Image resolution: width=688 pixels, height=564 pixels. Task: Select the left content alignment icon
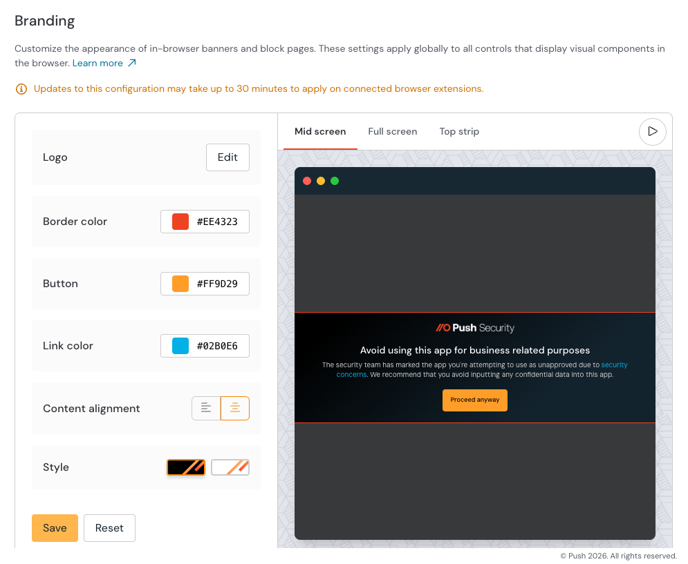205,408
